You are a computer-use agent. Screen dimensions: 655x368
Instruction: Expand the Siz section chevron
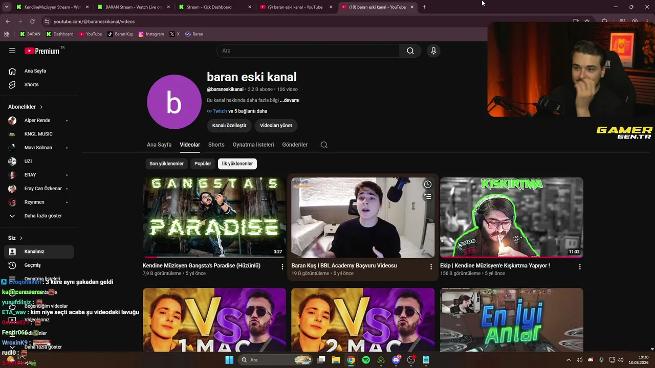pos(21,238)
